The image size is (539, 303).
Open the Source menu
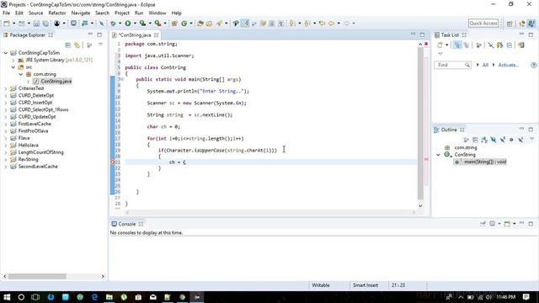[35, 13]
